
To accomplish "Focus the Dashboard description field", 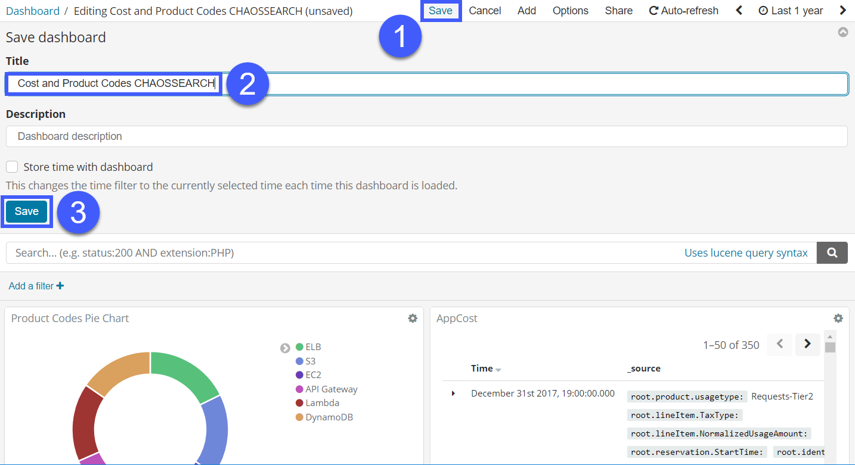I will [427, 136].
